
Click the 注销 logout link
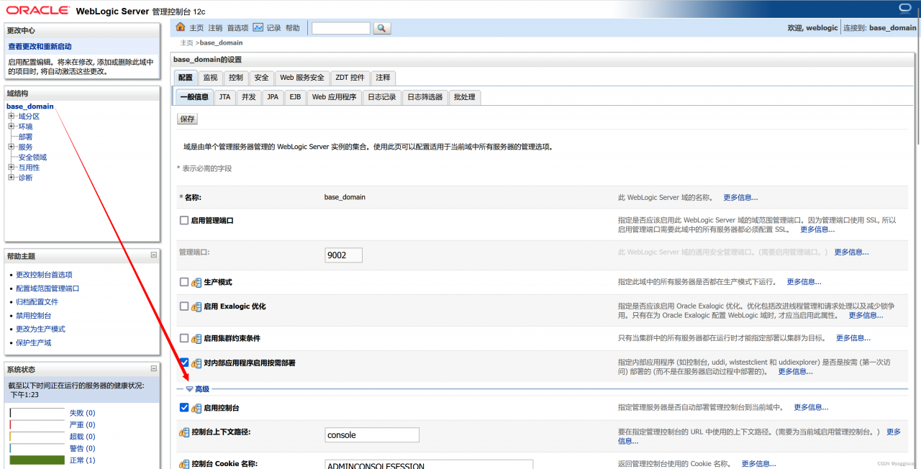click(x=216, y=28)
